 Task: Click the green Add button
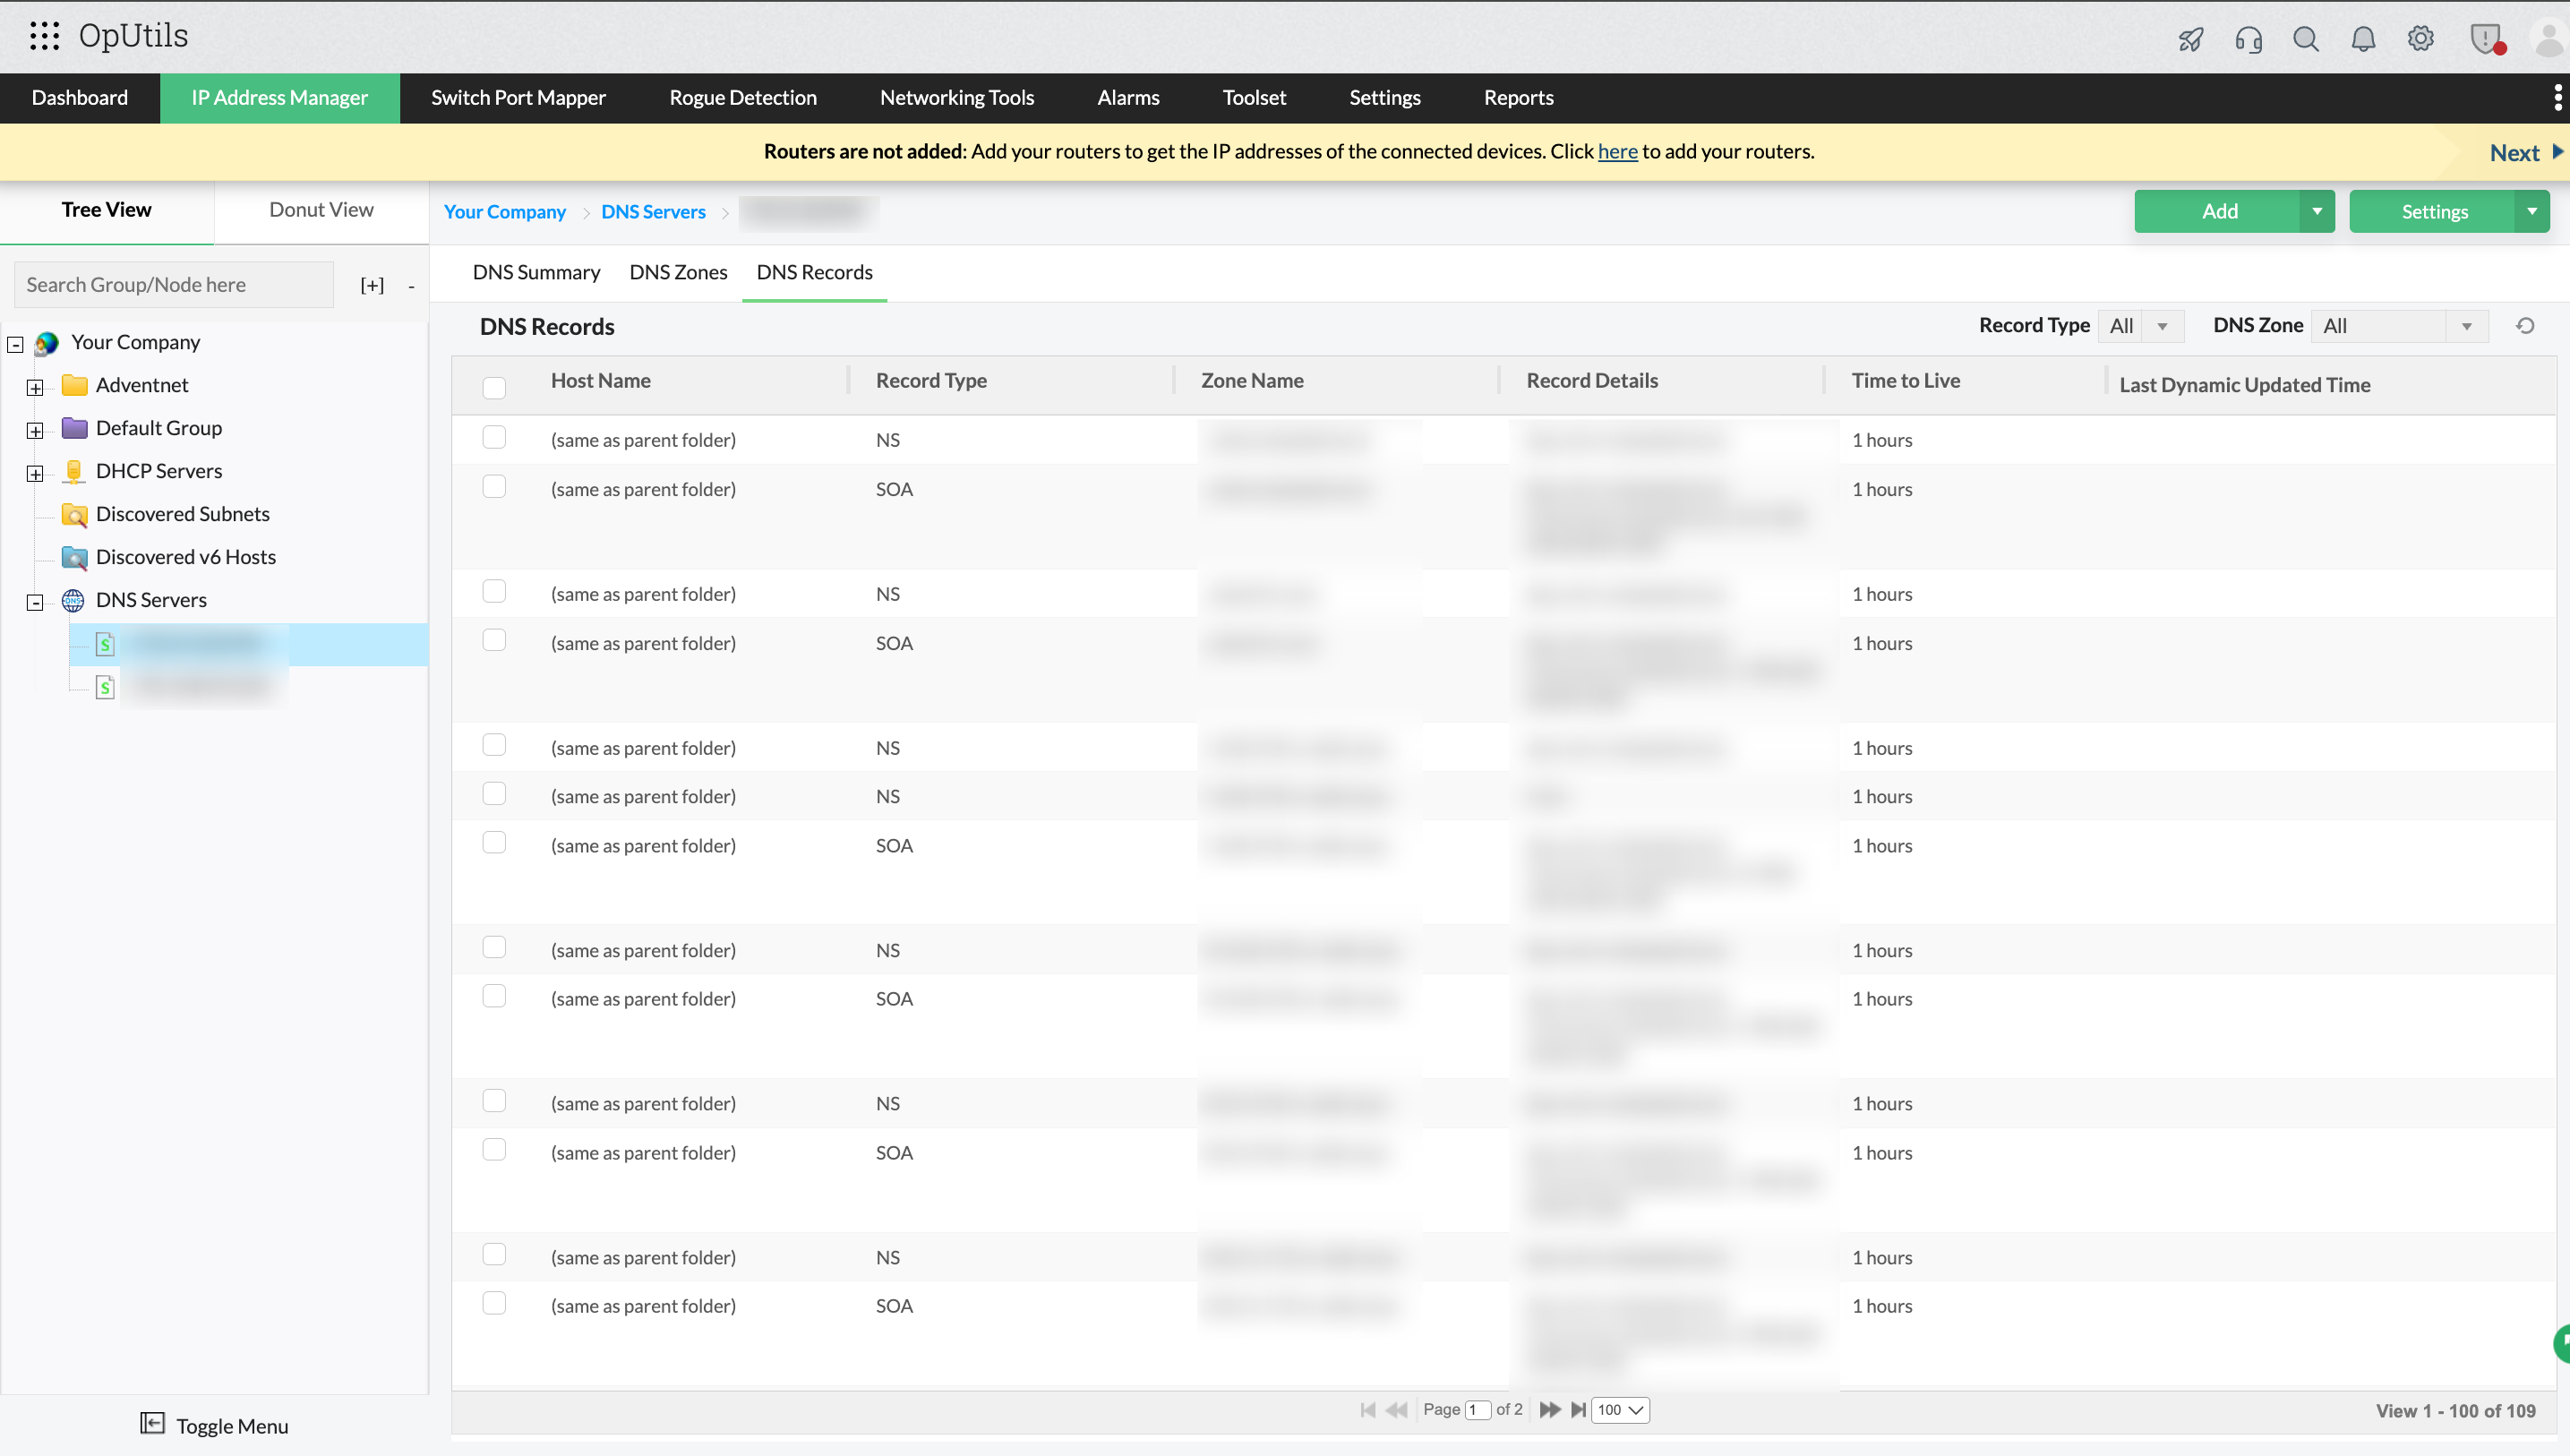coord(2218,211)
